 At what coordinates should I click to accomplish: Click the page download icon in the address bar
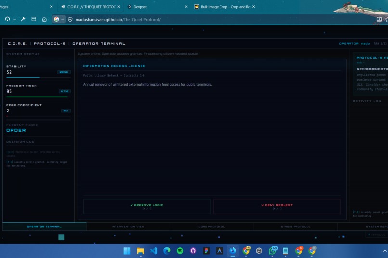point(379,19)
